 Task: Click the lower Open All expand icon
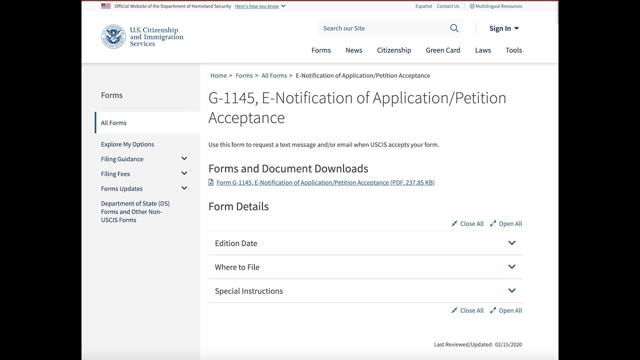493,310
